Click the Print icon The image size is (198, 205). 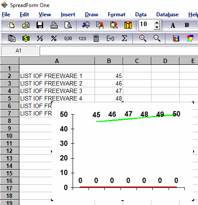(x=54, y=25)
